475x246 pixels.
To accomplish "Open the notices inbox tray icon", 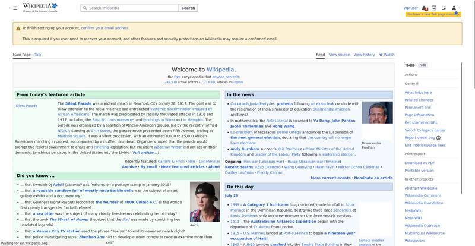I will click(x=434, y=8).
